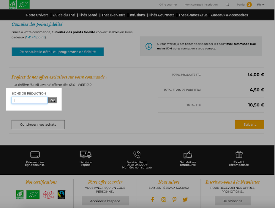Open the Infusions menu item
Image resolution: width=275 pixels, height=208 pixels.
137,15
